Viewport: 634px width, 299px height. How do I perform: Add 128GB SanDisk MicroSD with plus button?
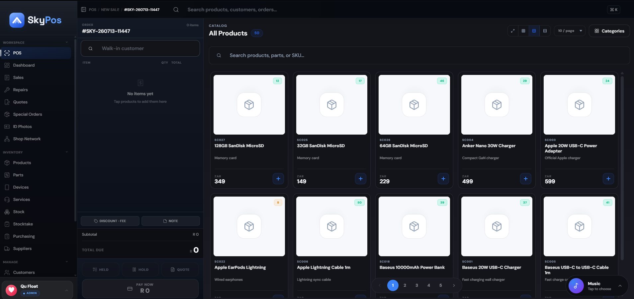click(278, 179)
